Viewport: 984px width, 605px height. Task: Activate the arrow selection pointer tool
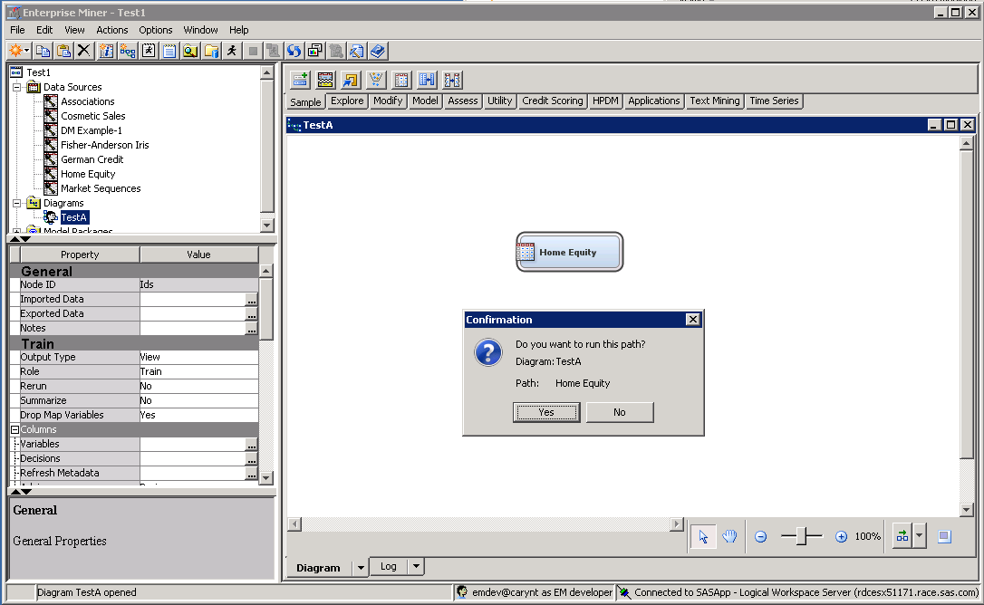tap(703, 536)
